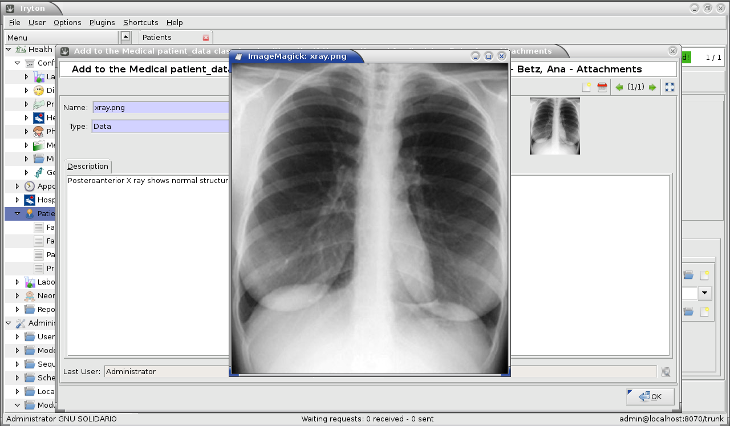The height and width of the screenshot is (426, 730).
Task: Open the dropdown in the right side panel
Action: (x=704, y=293)
